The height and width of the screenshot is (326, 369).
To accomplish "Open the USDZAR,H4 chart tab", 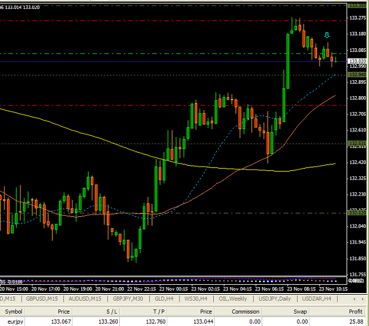I will [x=316, y=299].
